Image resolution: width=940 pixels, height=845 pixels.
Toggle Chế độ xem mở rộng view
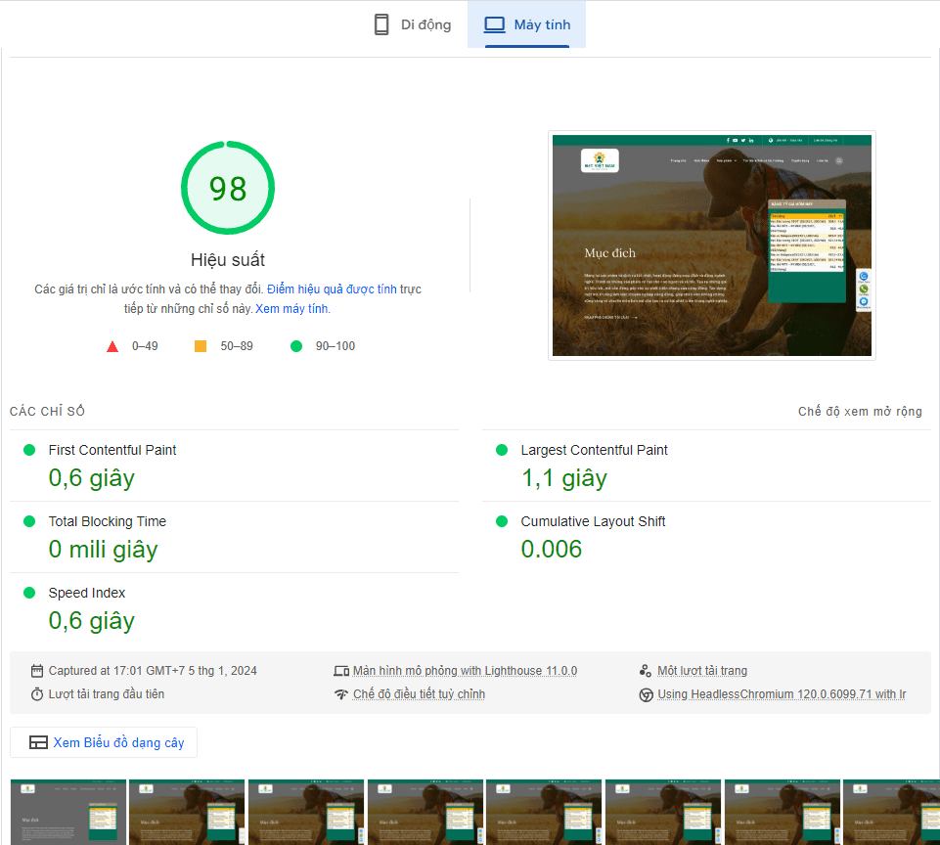(x=860, y=411)
